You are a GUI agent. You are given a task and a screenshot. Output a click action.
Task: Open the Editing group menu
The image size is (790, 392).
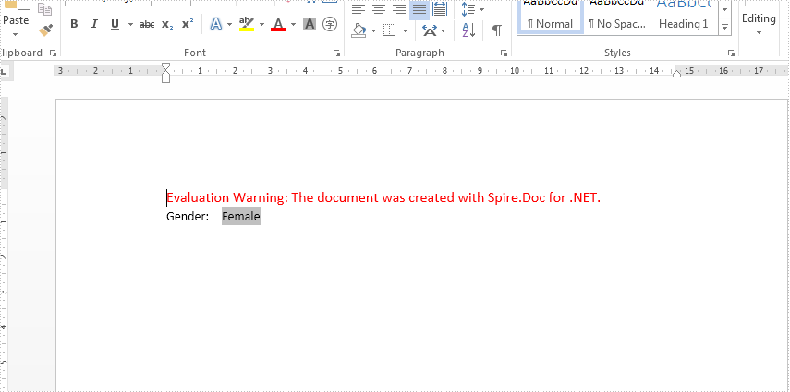(759, 21)
